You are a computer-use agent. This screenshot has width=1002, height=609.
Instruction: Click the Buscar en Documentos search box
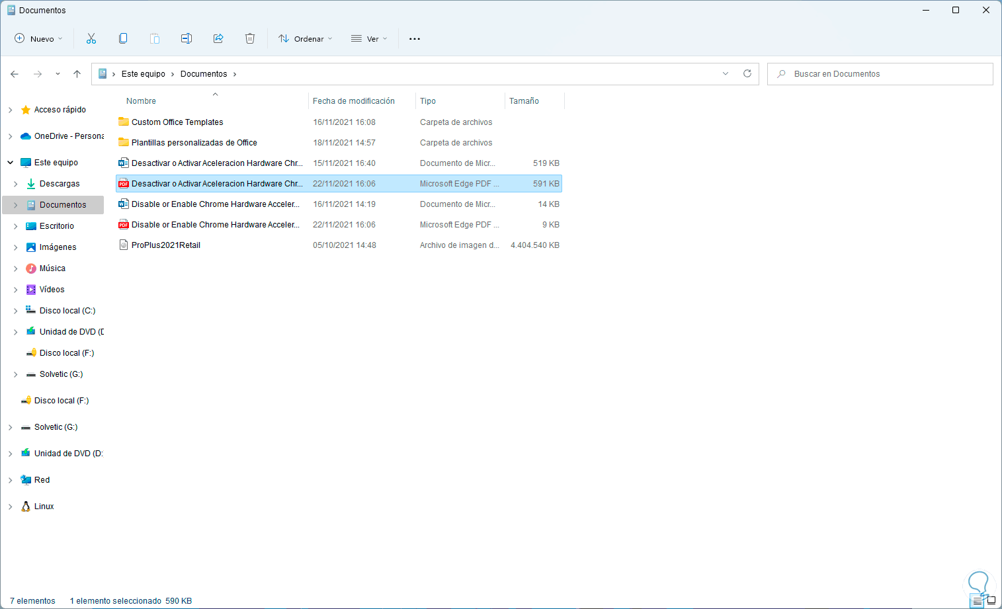886,74
